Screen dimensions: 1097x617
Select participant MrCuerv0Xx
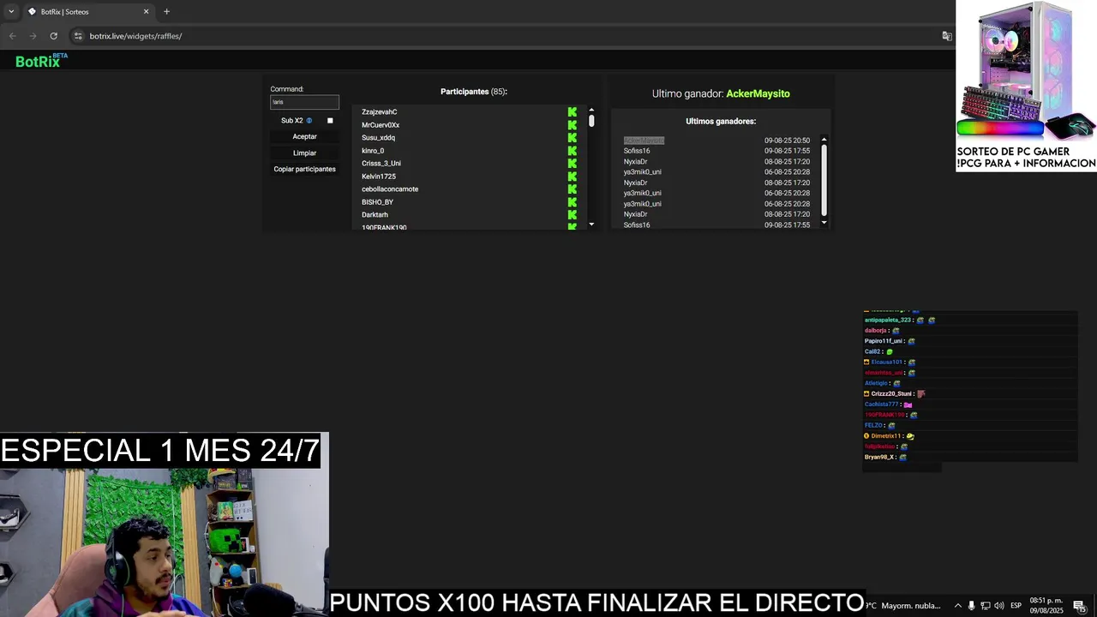pos(381,125)
